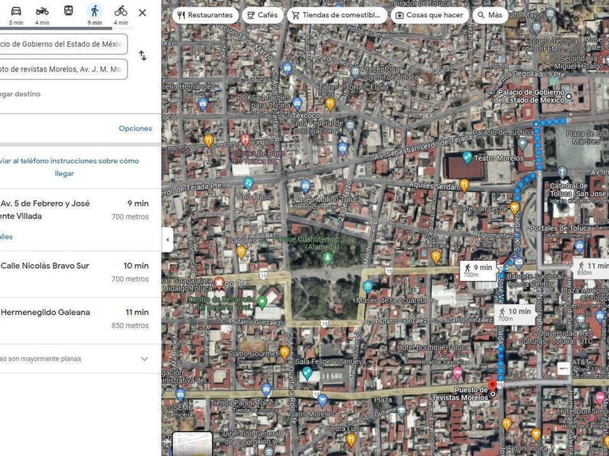Filter map by Cafés
The width and height of the screenshot is (609, 456).
click(x=261, y=15)
